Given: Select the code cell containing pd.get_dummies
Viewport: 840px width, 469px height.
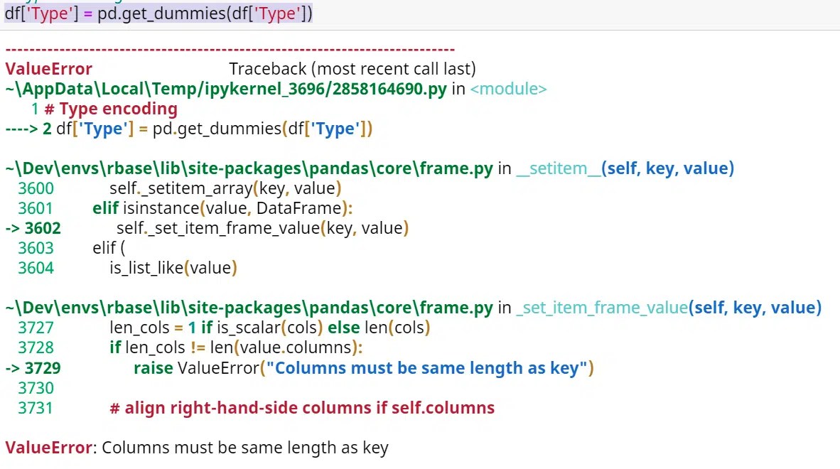Looking at the screenshot, I should (x=158, y=13).
